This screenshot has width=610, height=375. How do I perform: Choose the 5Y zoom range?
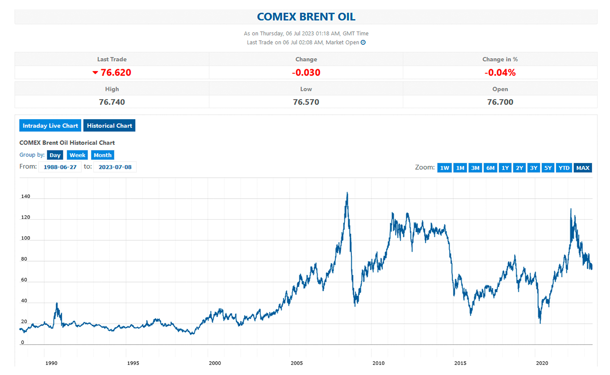click(548, 168)
